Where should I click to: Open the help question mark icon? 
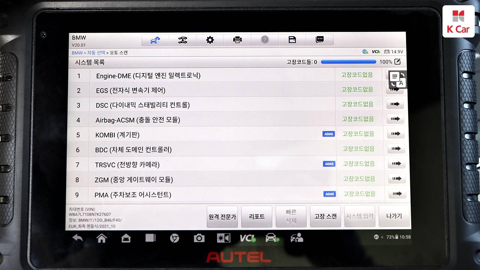(x=265, y=40)
